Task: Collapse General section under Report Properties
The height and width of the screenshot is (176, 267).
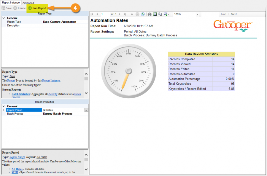Action: pos(4,106)
